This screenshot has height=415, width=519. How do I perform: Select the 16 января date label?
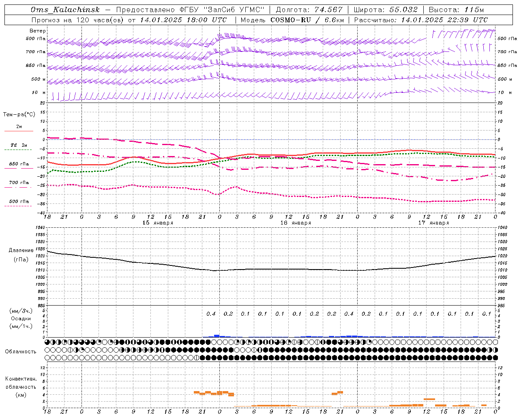click(x=296, y=223)
